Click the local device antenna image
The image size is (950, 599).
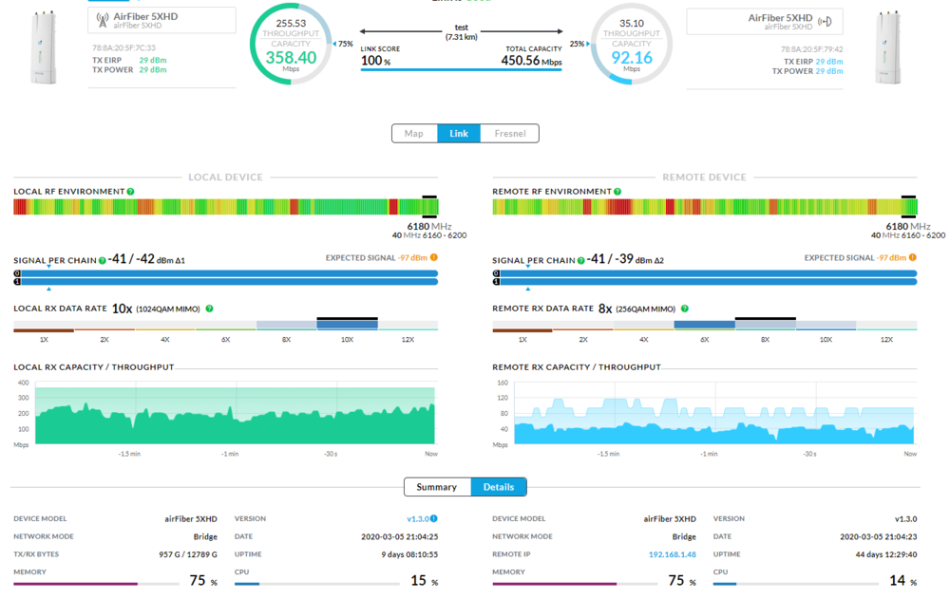45,47
